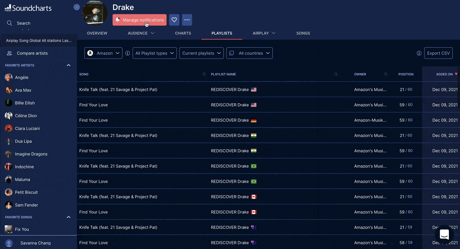The width and height of the screenshot is (460, 249).
Task: Click the info icon next to Amazon filter
Action: [x=127, y=53]
